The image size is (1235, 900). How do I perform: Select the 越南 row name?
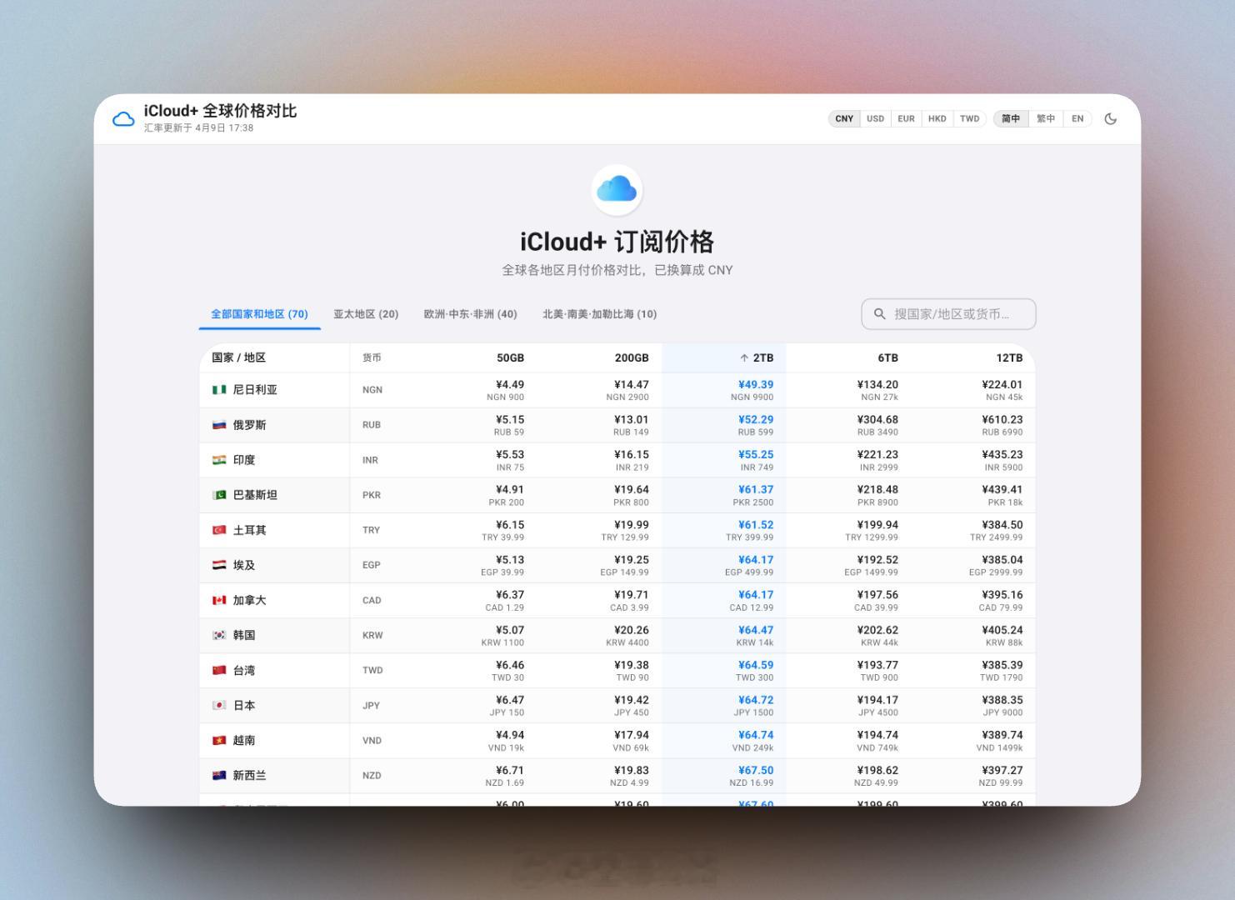[x=244, y=739]
